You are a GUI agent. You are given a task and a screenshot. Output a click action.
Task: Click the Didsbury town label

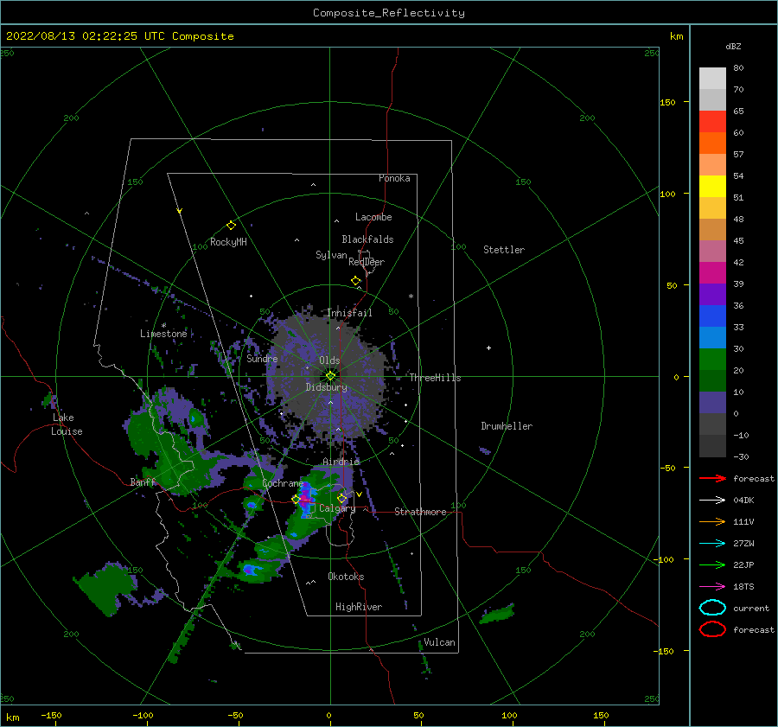(326, 387)
